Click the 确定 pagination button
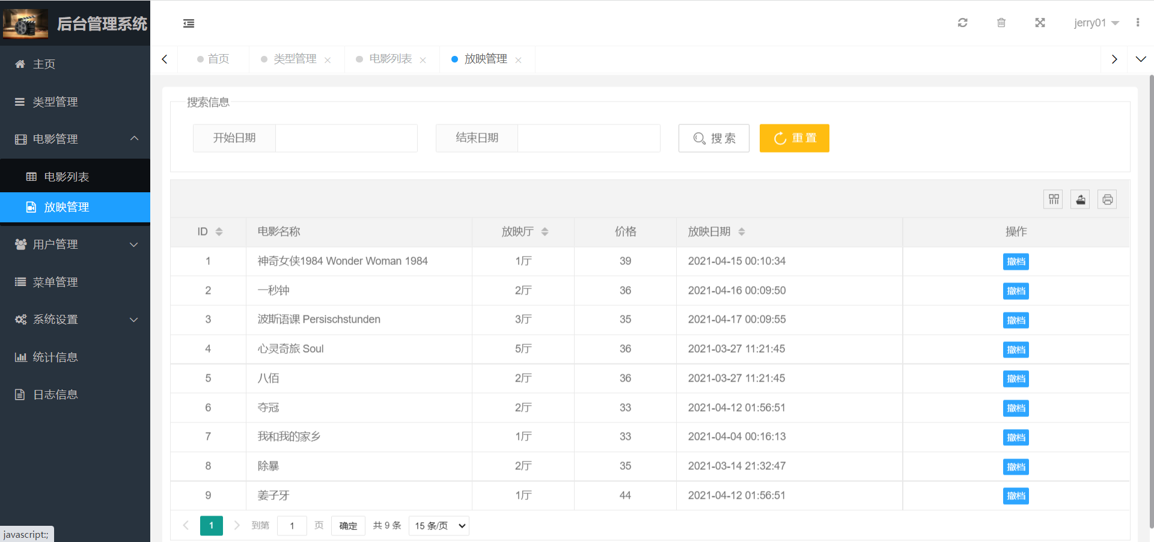The height and width of the screenshot is (542, 1154). click(x=348, y=526)
